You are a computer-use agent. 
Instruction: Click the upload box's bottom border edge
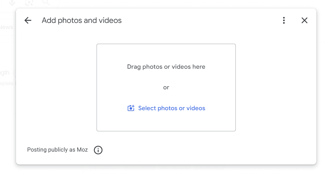(x=166, y=131)
